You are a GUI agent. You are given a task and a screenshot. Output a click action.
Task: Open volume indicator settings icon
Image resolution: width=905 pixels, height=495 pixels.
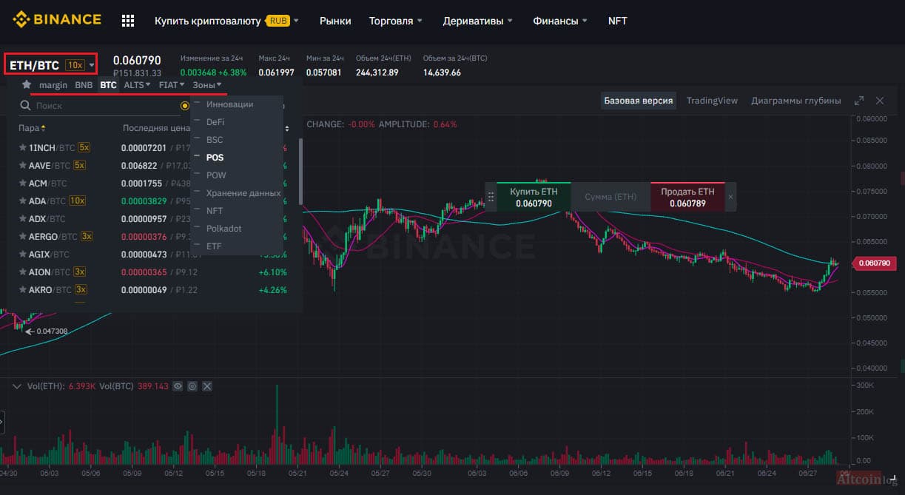click(x=192, y=386)
